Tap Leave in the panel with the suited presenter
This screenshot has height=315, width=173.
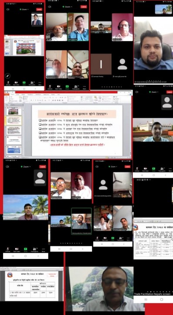pos(39,9)
